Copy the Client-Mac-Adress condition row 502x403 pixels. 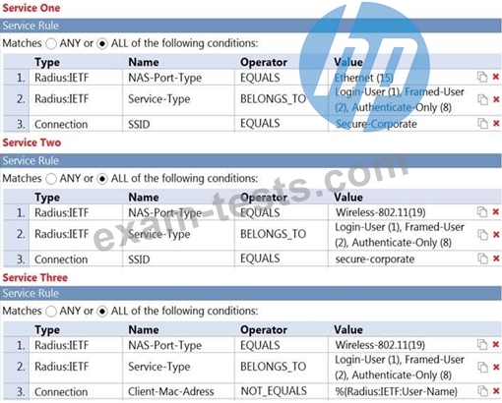pos(482,391)
